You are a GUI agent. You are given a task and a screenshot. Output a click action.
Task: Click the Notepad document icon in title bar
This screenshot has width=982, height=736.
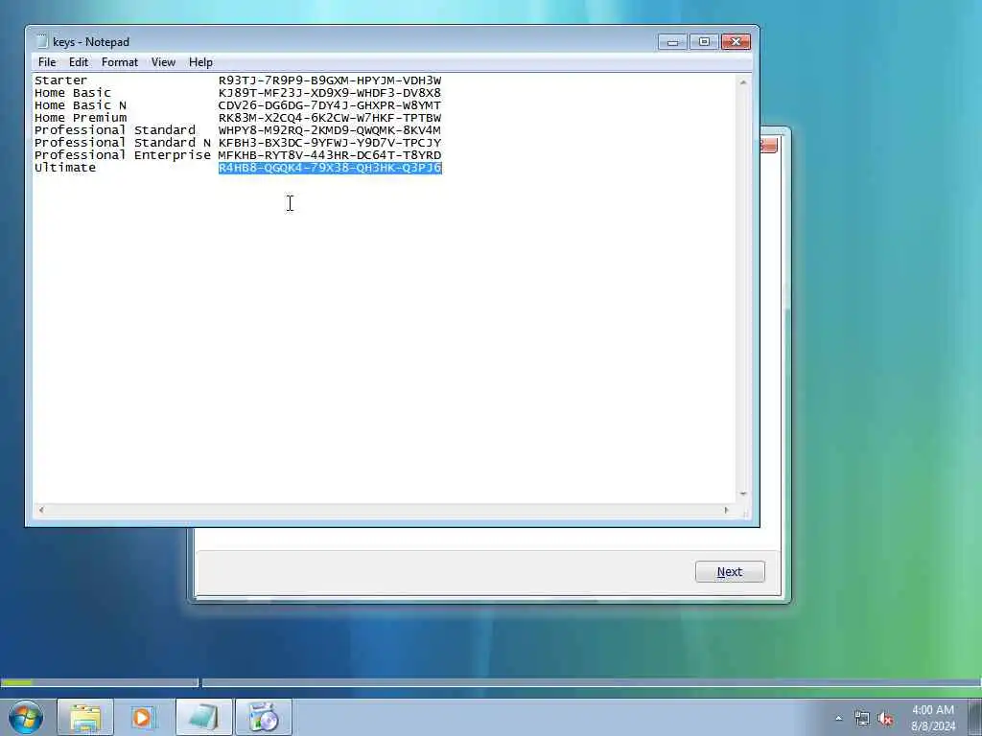[42, 41]
